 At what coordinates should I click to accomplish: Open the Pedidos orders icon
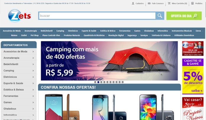192,3
